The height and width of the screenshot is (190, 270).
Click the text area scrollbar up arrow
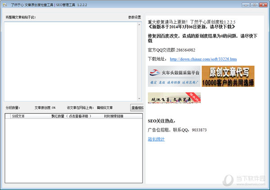140,24
